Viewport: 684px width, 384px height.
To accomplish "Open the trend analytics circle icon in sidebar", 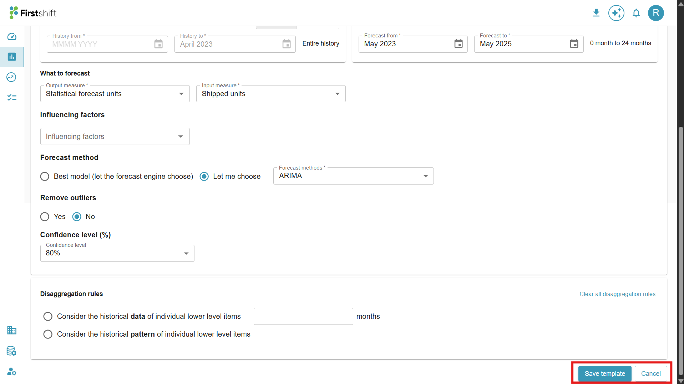I will [x=12, y=77].
